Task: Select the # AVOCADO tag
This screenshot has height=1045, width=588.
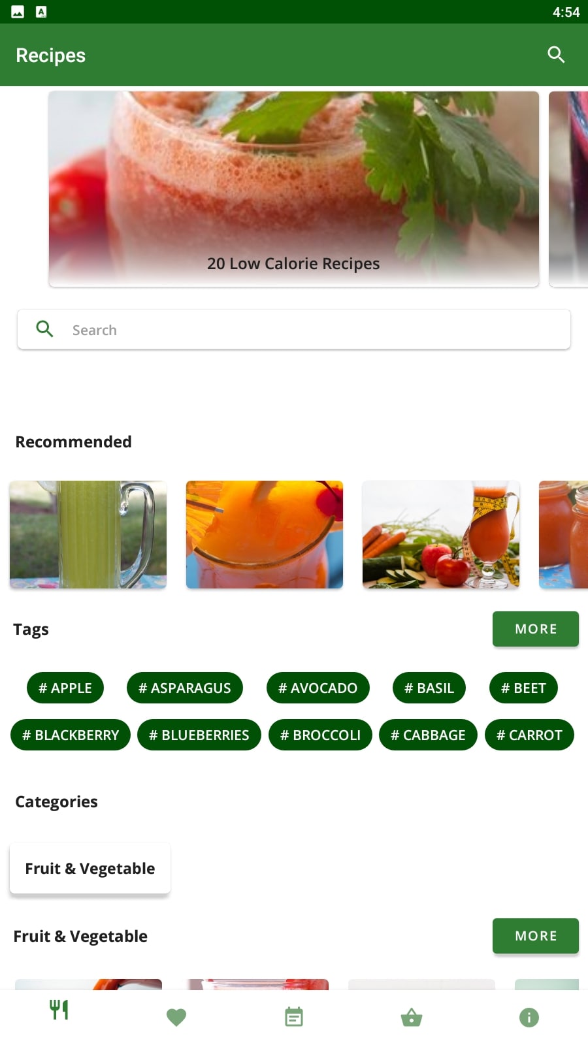Action: pyautogui.click(x=318, y=688)
